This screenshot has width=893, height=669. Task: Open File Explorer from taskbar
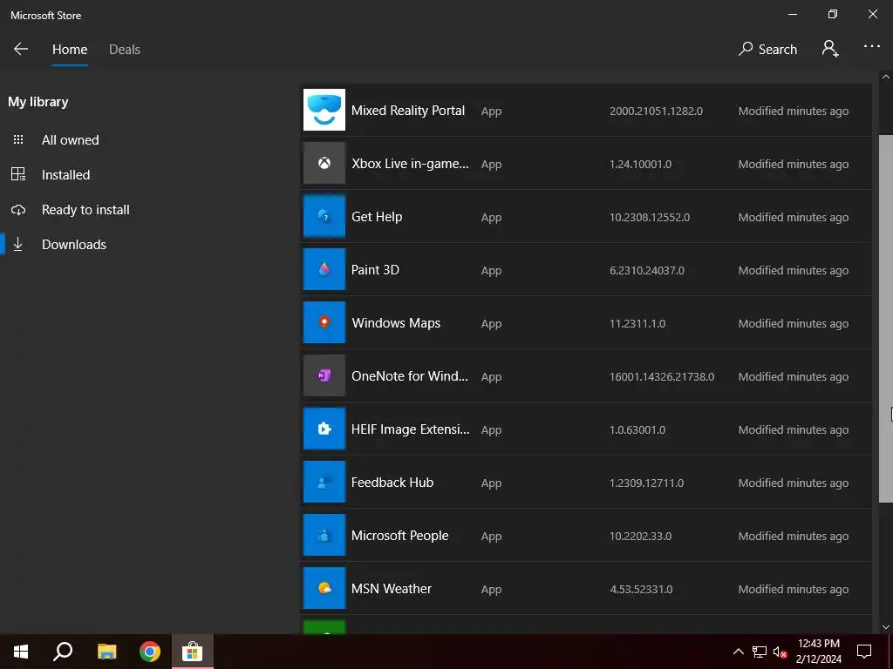(106, 652)
